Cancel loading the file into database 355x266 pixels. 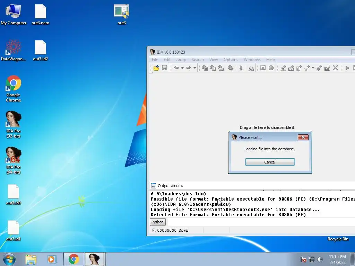(x=270, y=162)
